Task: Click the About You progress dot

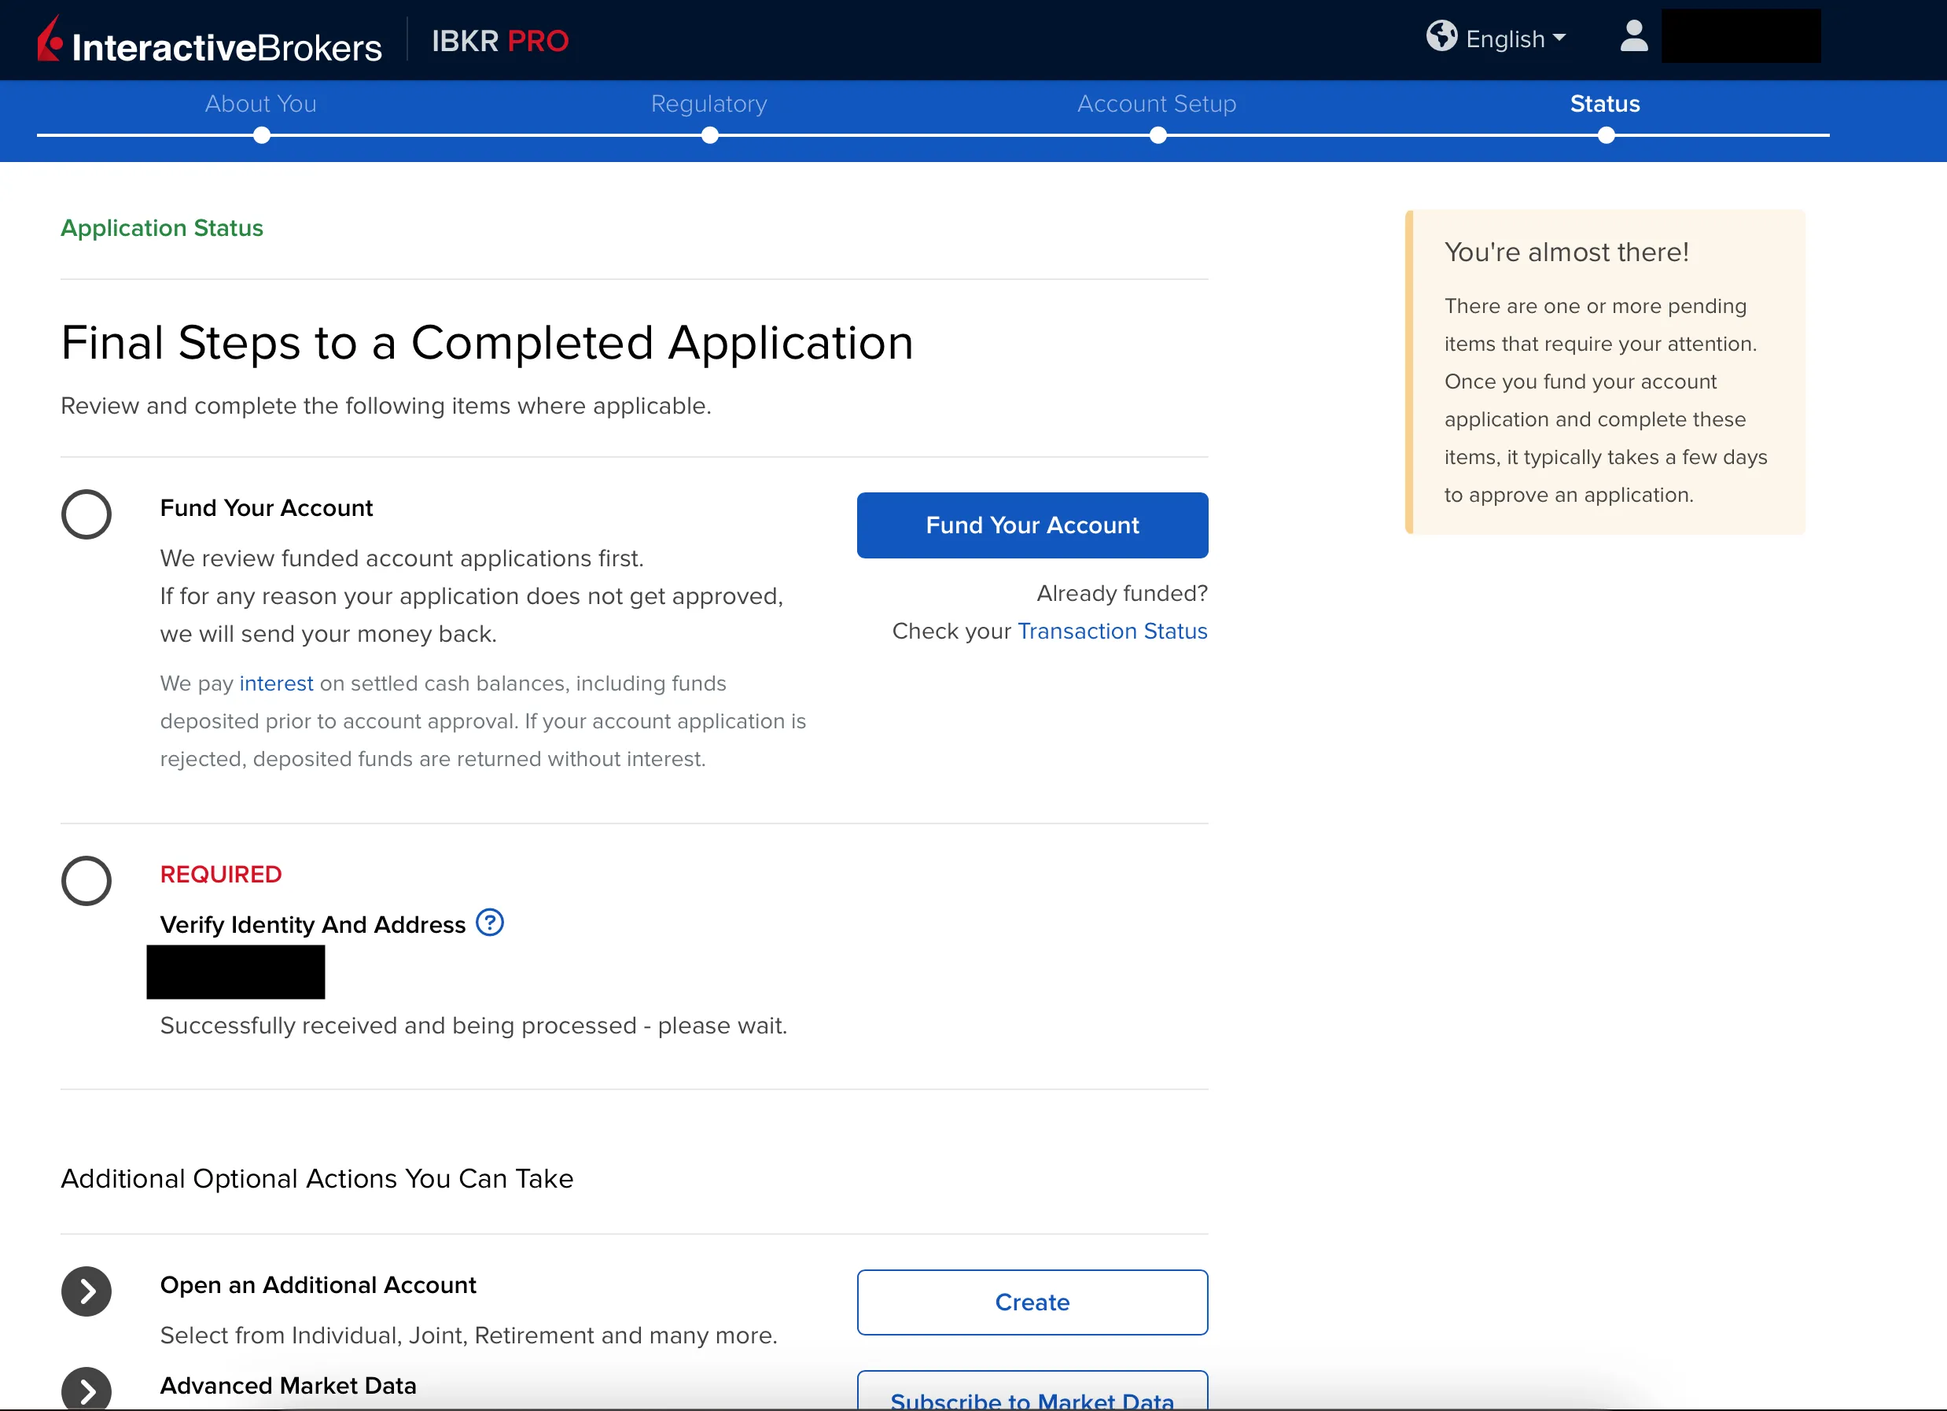Action: (x=262, y=134)
